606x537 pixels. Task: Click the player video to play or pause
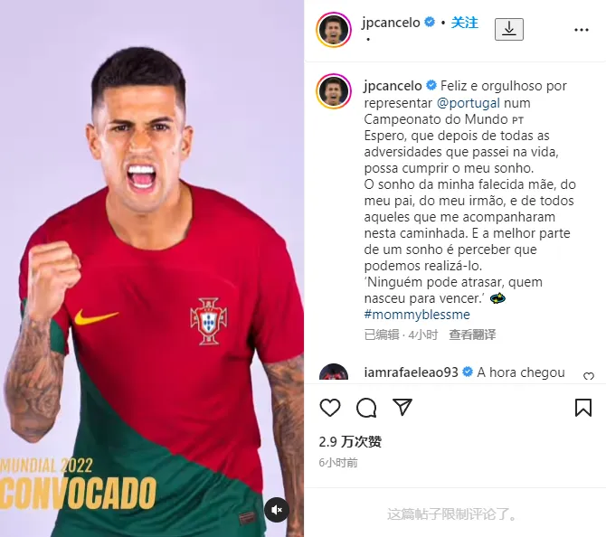152,268
